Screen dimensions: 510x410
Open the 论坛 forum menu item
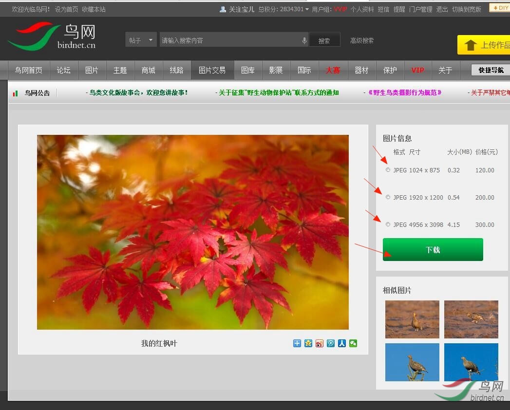tap(63, 70)
